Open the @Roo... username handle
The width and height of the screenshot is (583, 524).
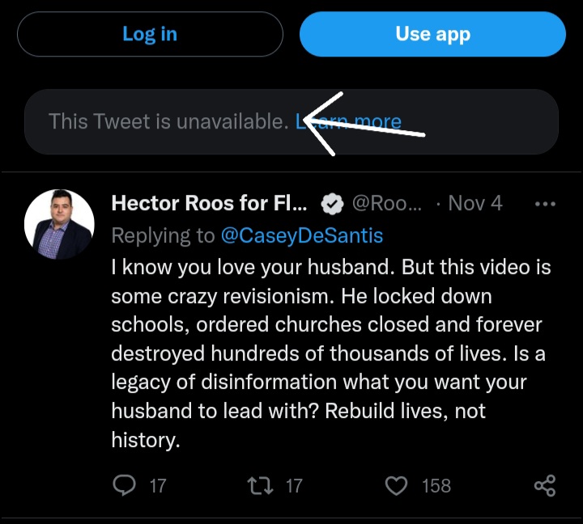click(x=387, y=203)
